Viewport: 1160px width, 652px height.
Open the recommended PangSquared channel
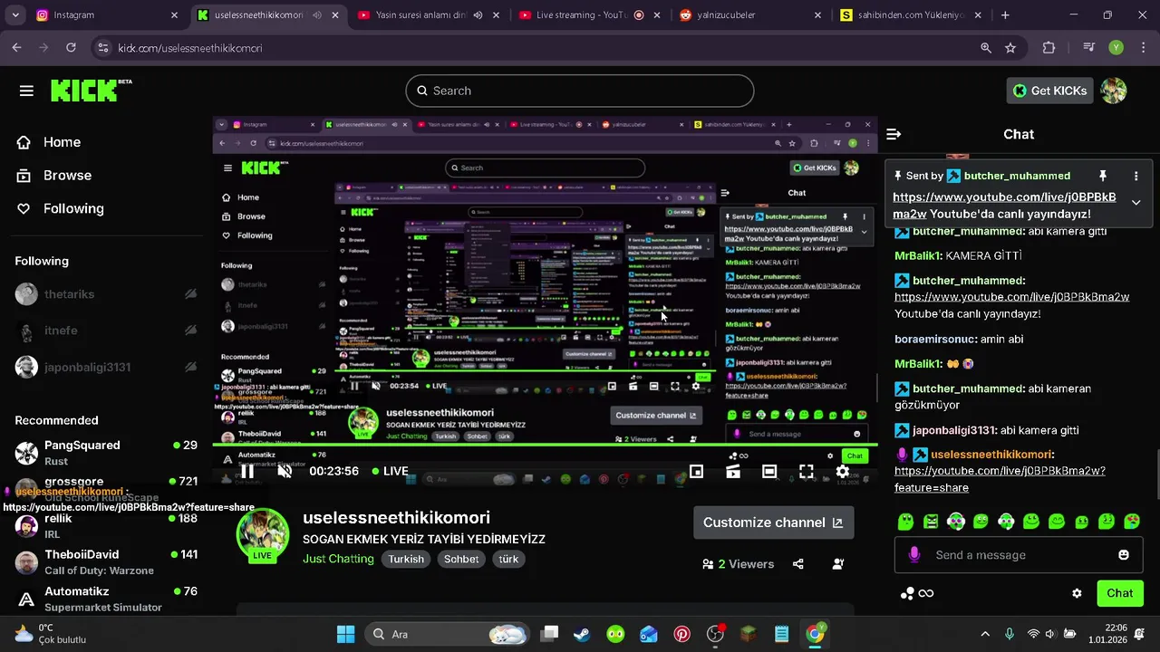(x=106, y=453)
